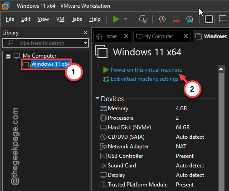Click the Processors device icon
This screenshot has width=229, height=191.
[103, 118]
